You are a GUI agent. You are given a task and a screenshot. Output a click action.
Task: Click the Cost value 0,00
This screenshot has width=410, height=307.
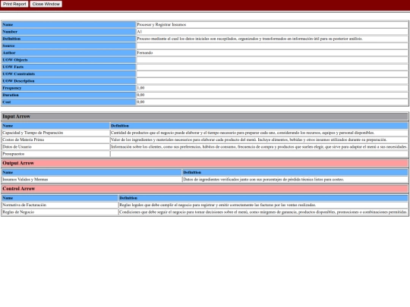pyautogui.click(x=140, y=102)
